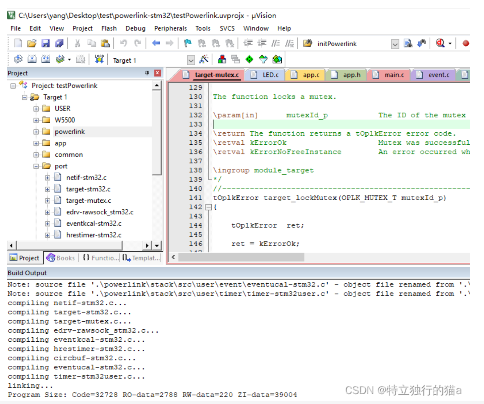
Task: Open the Peripherals menu
Action: 170,28
